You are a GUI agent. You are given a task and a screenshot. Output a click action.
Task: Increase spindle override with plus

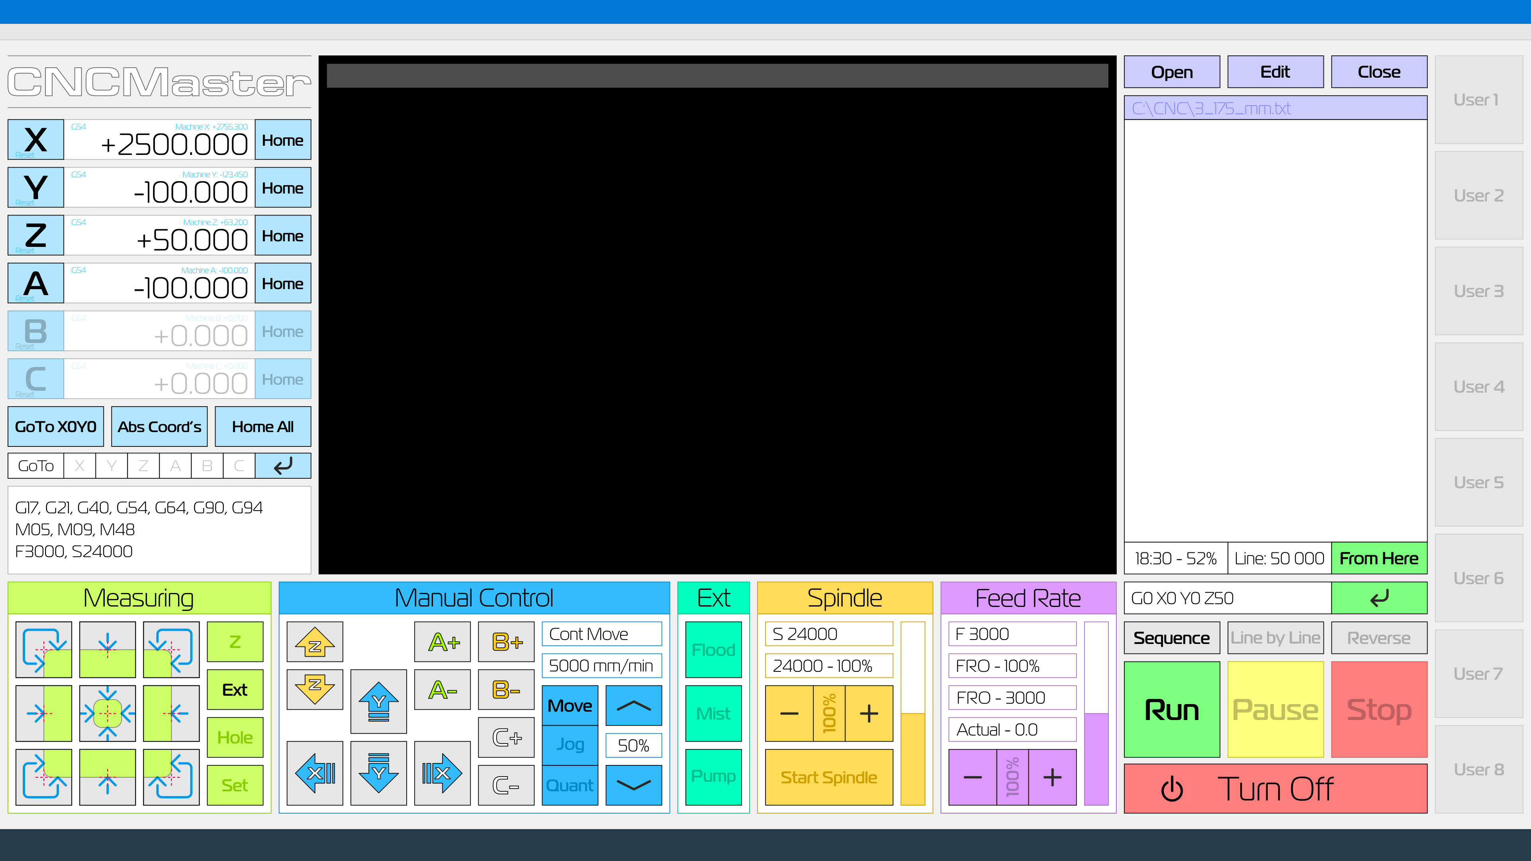tap(869, 713)
